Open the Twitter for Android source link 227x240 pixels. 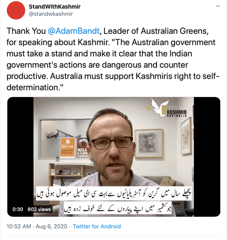(x=97, y=226)
